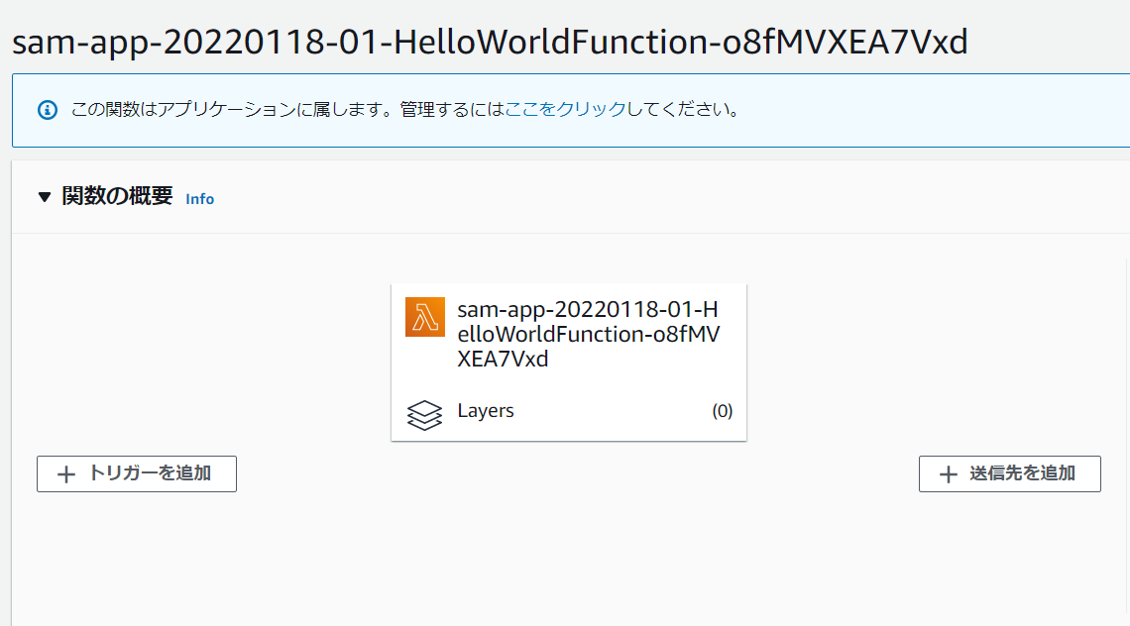Click the Layers stack icon in the function card
Viewport: 1130px width, 626px height.
click(425, 415)
